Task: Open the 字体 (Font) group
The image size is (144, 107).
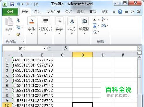Action: pyautogui.click(x=32, y=26)
